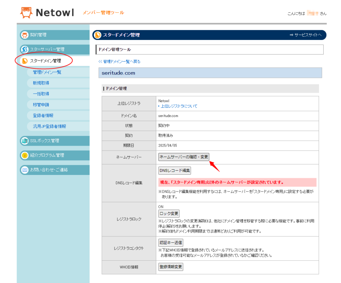Click the ドメイン名 row's seritude.com value

pos(168,116)
